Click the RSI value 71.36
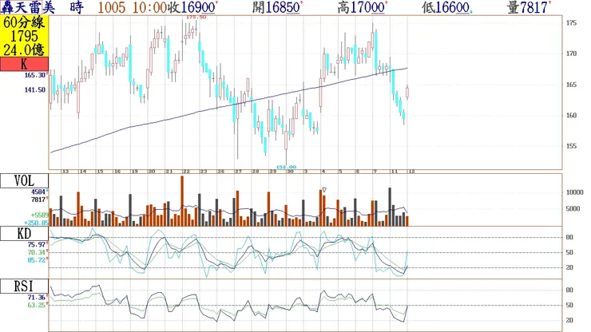The width and height of the screenshot is (591, 332). 37,298
